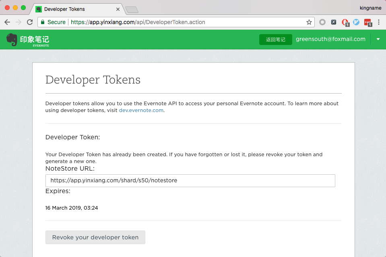The height and width of the screenshot is (257, 386).
Task: Open the red calendar extension icon
Action: 368,22
